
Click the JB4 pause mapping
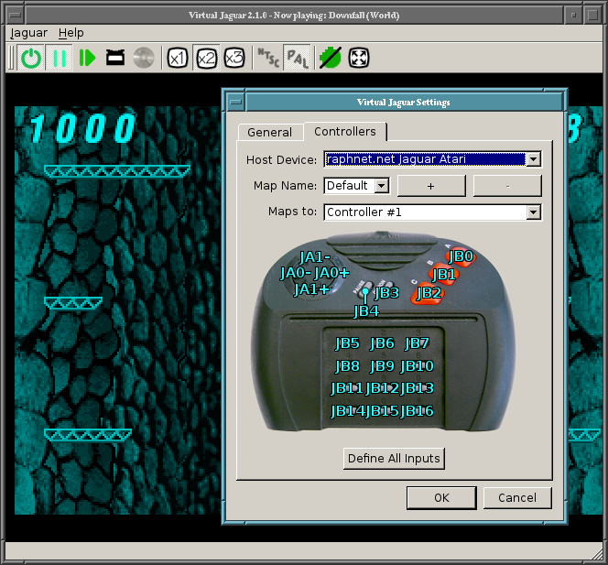(x=366, y=311)
